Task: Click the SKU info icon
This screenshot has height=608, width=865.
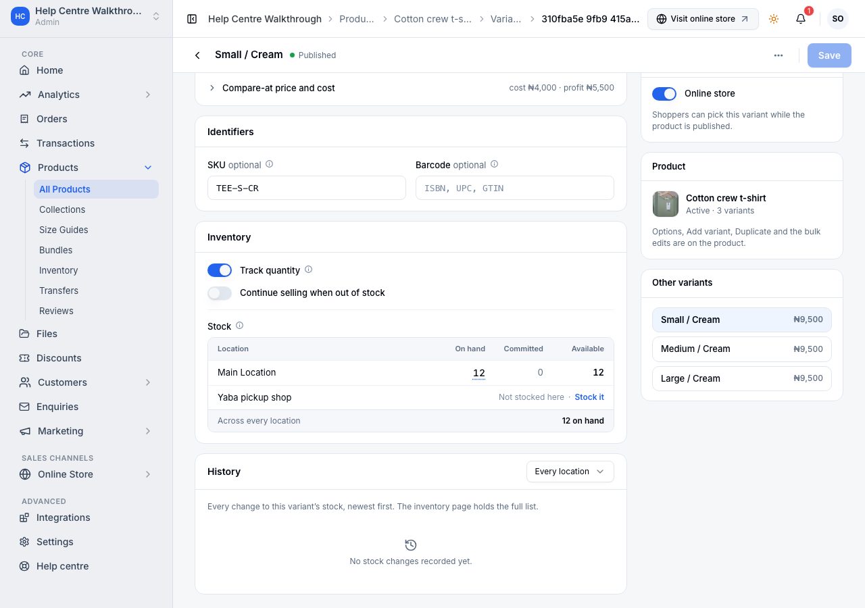Action: [269, 164]
